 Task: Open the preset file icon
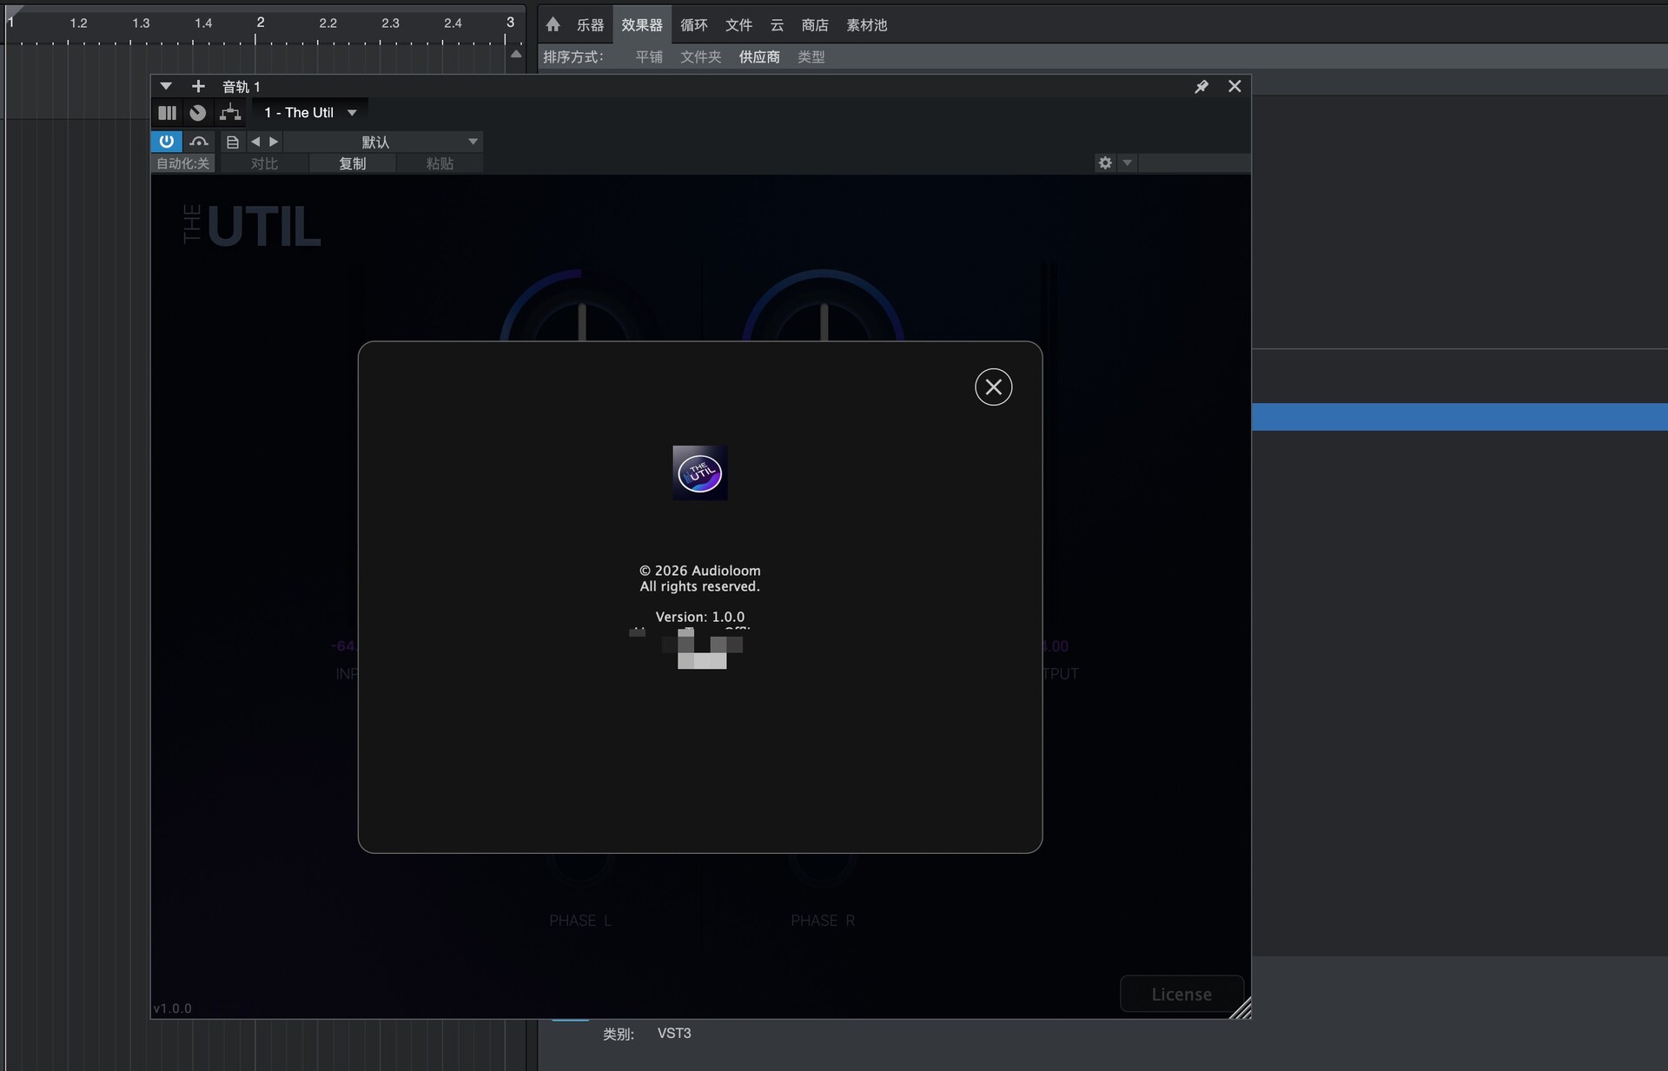tap(232, 142)
